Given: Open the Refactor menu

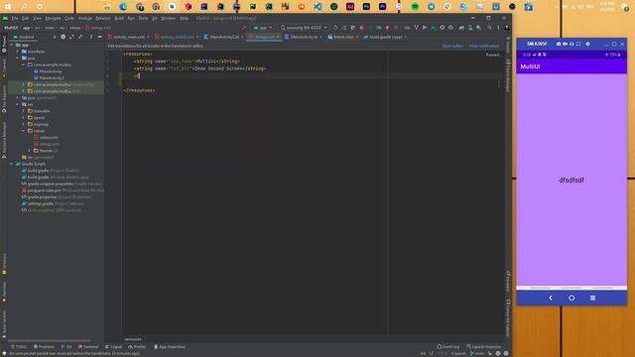Looking at the screenshot, I should [x=103, y=18].
